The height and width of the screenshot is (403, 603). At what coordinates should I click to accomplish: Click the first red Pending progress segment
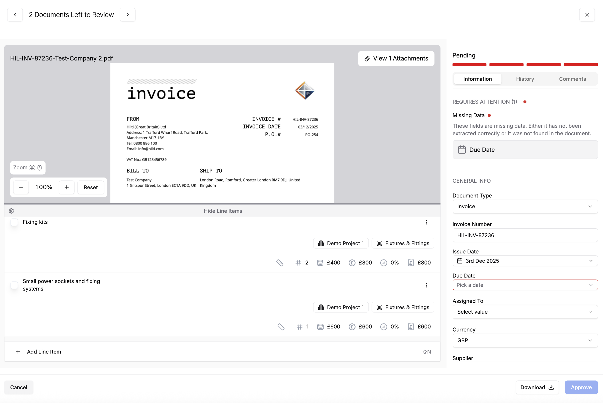(469, 64)
